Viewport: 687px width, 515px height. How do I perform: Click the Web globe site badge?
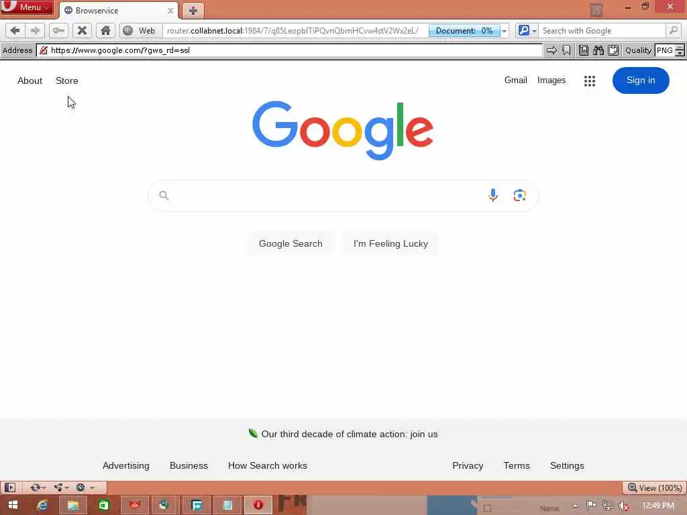139,31
